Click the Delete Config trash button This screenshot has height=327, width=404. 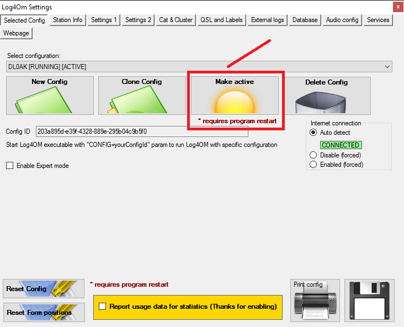coord(327,96)
